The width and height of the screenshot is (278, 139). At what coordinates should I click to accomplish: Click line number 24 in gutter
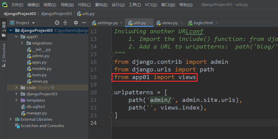coord(94,123)
